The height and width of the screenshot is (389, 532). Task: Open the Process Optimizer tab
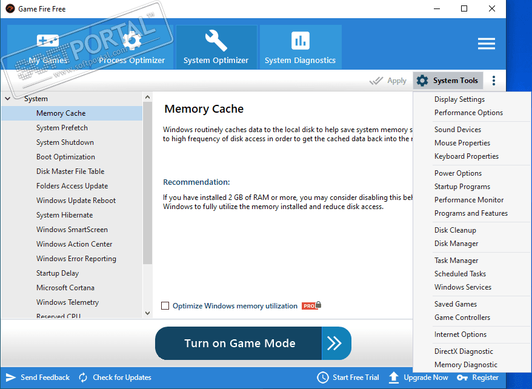pos(131,47)
